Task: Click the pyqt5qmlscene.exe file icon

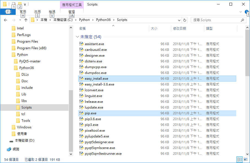Action: tap(81, 148)
